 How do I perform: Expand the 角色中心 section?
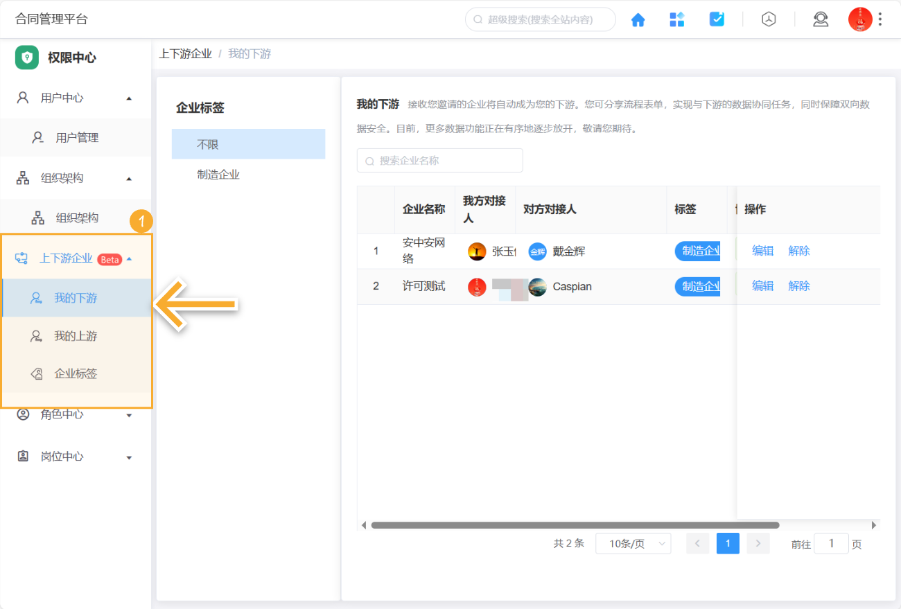[128, 414]
